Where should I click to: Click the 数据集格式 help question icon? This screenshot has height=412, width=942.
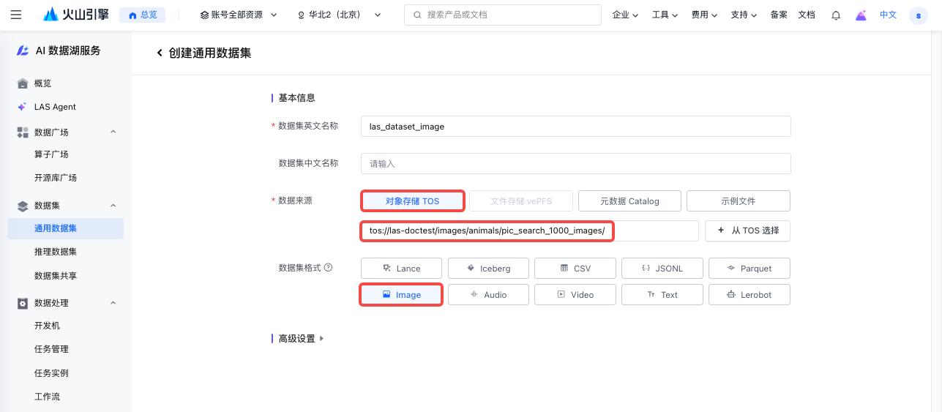328,268
